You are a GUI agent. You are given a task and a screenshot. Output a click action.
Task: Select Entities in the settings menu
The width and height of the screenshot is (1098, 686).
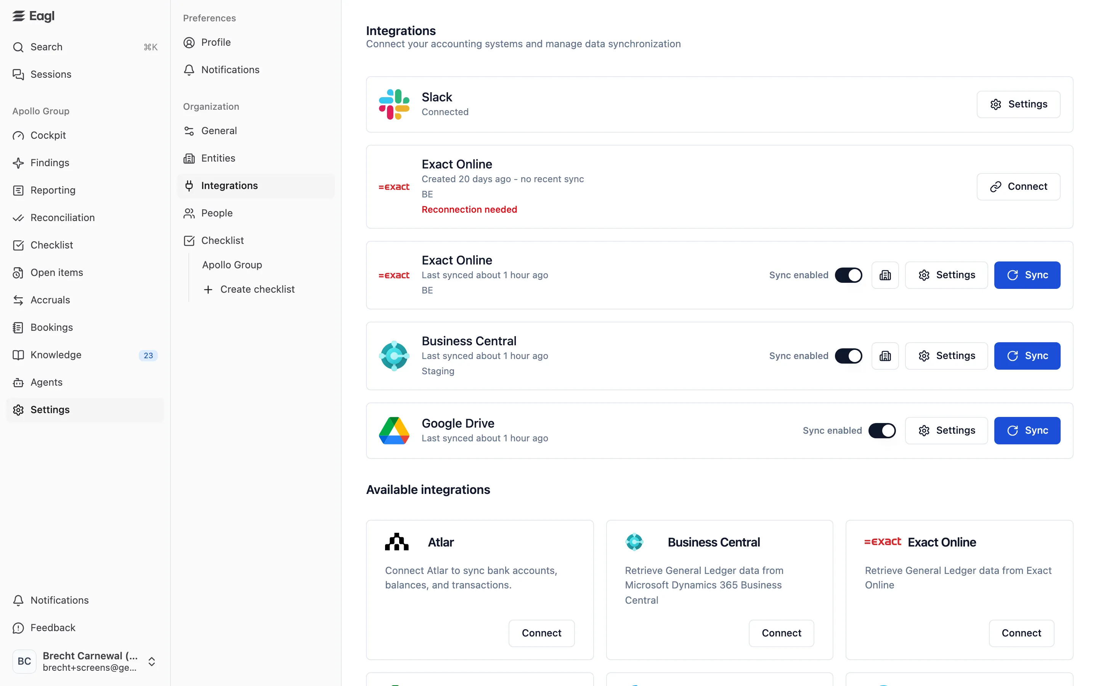(255, 158)
